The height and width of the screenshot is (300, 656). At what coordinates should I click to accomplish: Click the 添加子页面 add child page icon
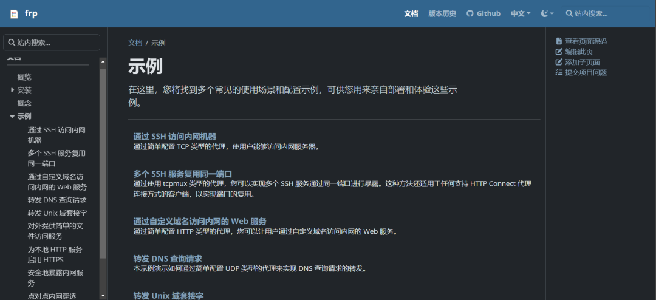[x=559, y=62]
